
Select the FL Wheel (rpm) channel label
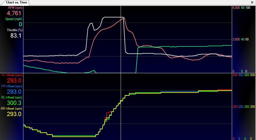11,75
